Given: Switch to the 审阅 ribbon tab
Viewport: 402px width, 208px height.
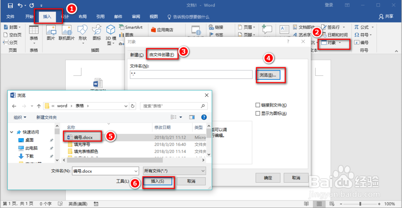Looking at the screenshot, I should coord(136,16).
